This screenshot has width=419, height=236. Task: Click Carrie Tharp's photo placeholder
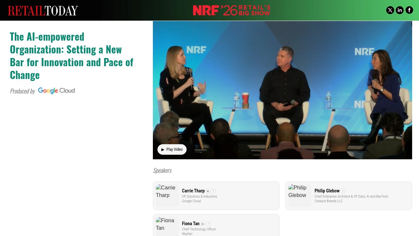pos(167,195)
